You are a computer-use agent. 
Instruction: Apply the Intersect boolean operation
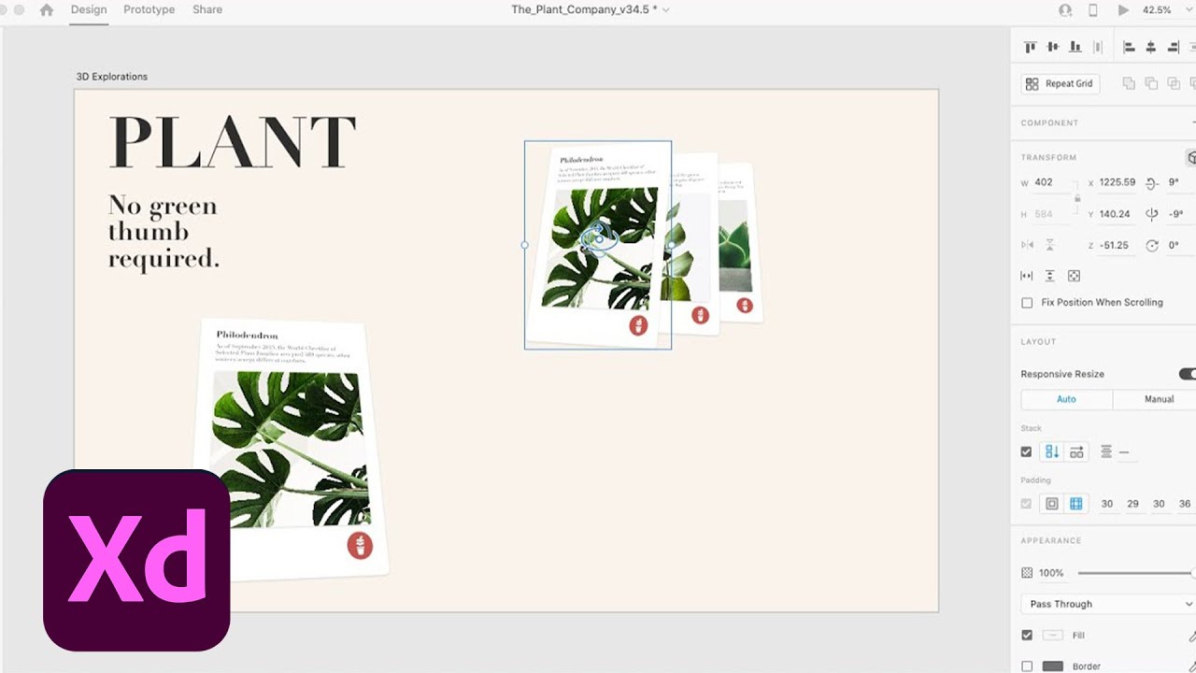1174,83
